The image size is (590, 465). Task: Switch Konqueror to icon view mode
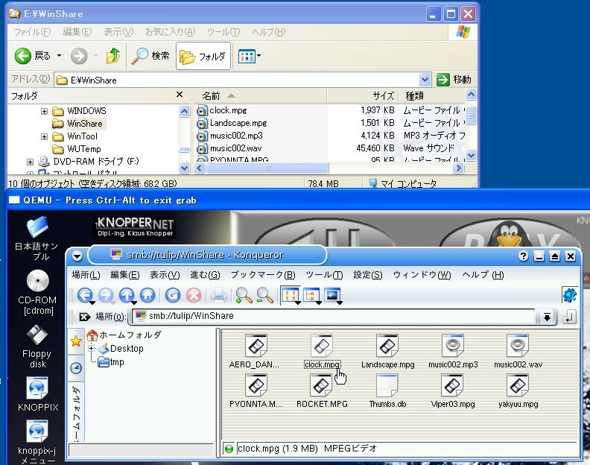pyautogui.click(x=291, y=296)
